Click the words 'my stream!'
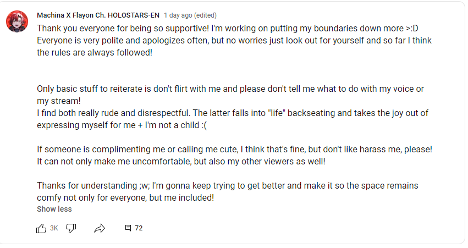468x248 pixels. pos(59,101)
